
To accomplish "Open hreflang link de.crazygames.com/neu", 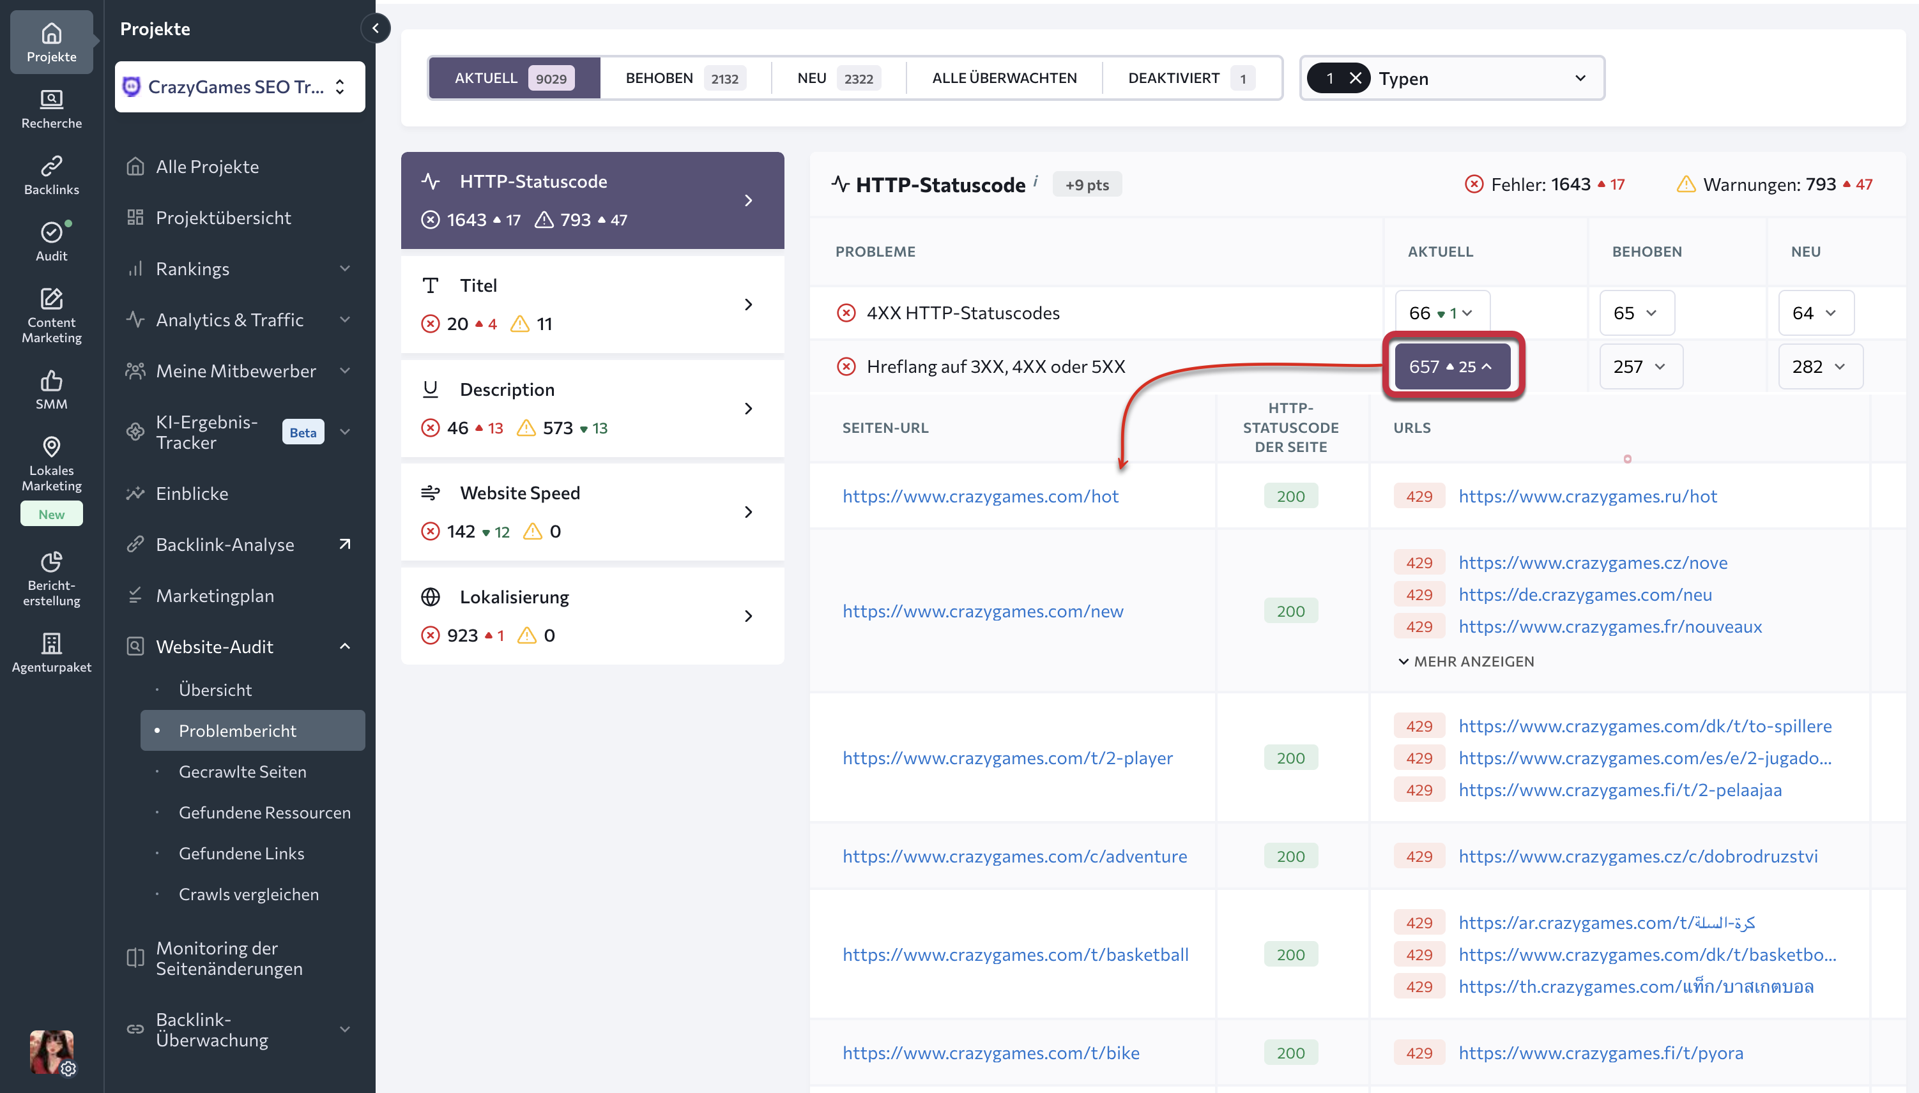I will click(x=1586, y=594).
